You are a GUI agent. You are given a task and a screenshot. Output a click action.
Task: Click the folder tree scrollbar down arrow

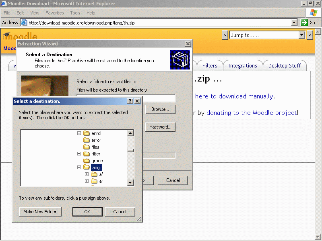(130, 183)
